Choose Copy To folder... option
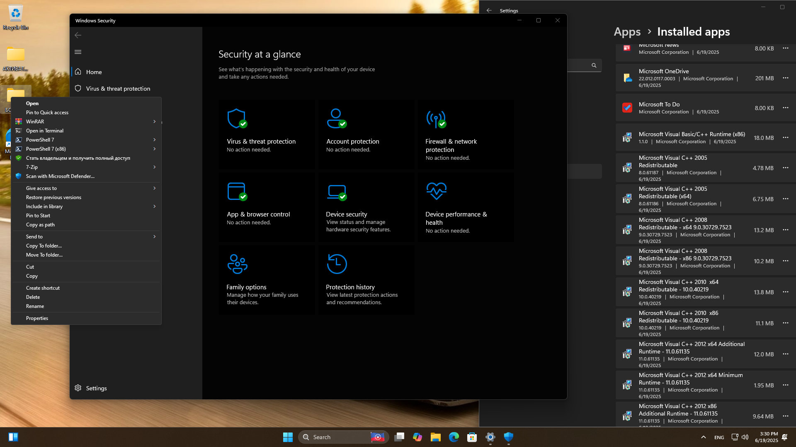Image resolution: width=796 pixels, height=447 pixels. (x=86, y=246)
